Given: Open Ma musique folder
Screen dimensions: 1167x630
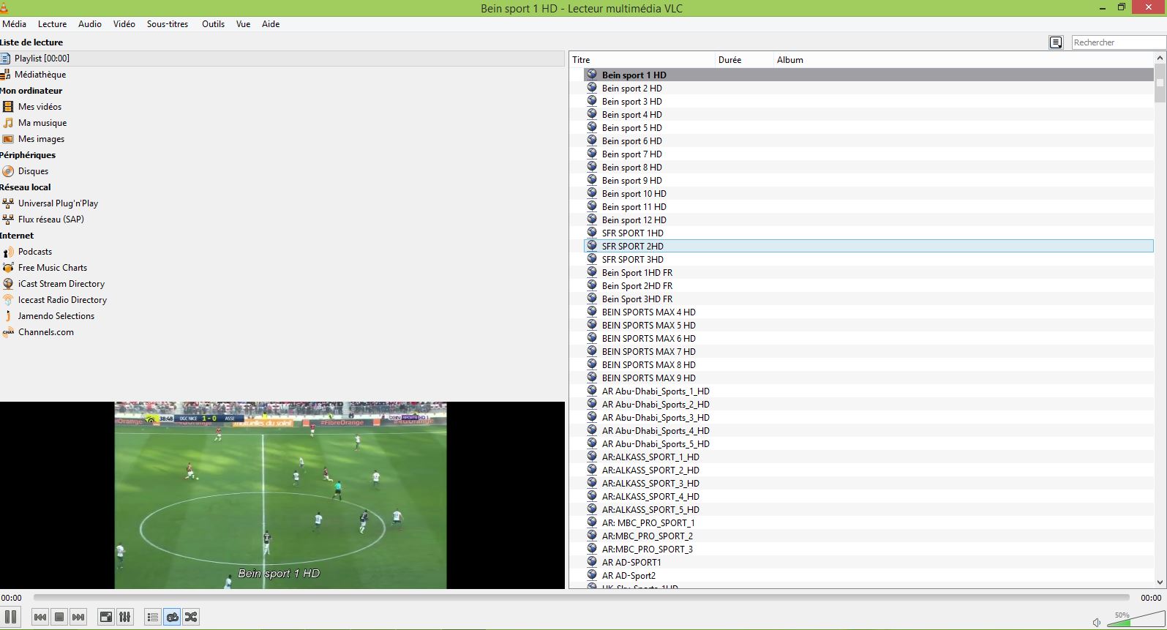Looking at the screenshot, I should coord(42,123).
